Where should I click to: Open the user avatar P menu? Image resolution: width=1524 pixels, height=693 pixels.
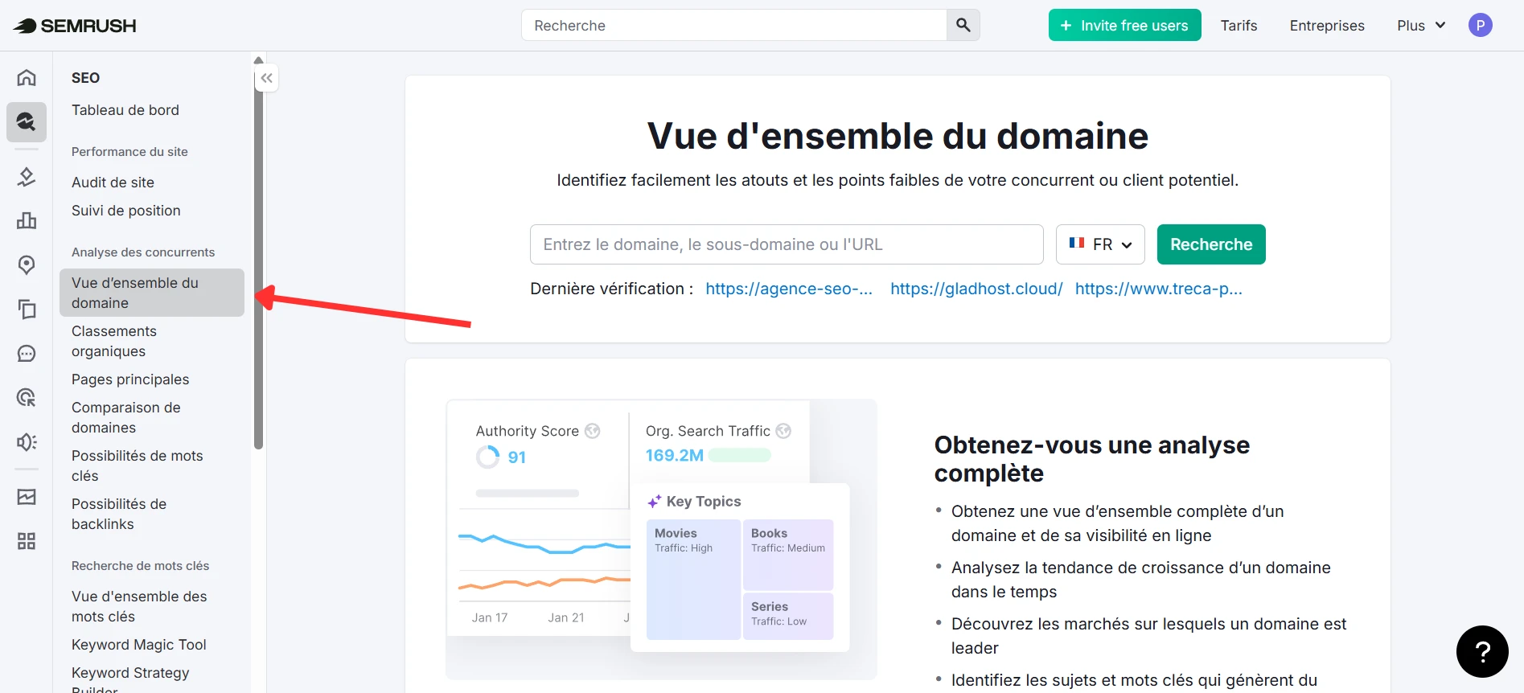click(1480, 25)
